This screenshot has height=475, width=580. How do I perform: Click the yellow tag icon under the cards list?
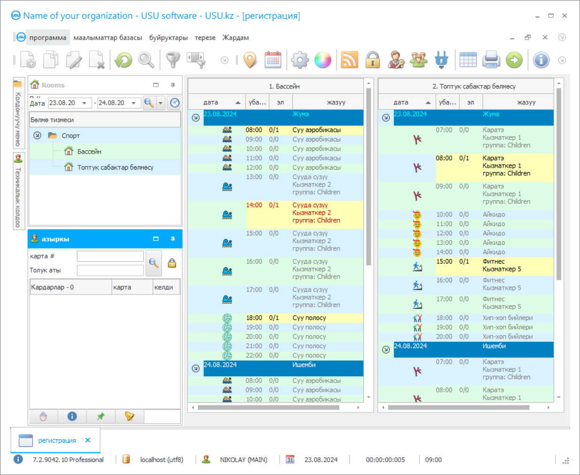[129, 416]
